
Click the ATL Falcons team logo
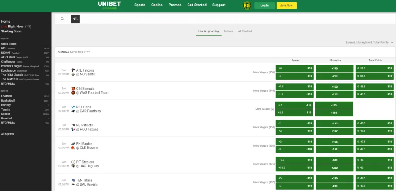73,70
